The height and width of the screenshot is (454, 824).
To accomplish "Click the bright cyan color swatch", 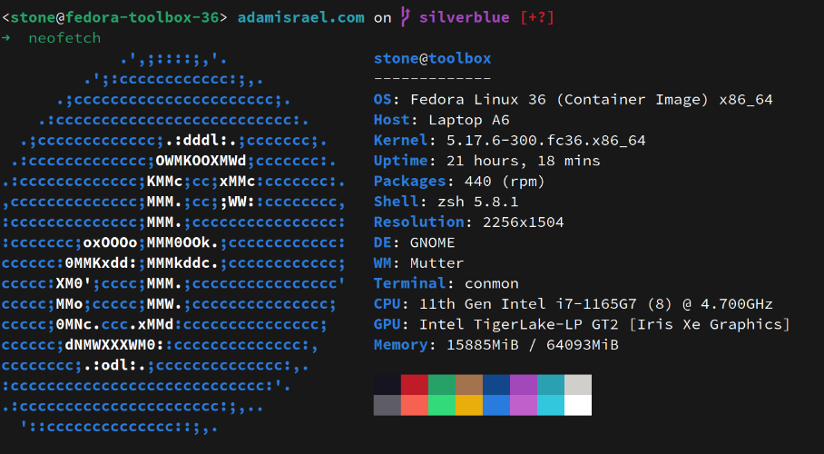I will coord(551,405).
